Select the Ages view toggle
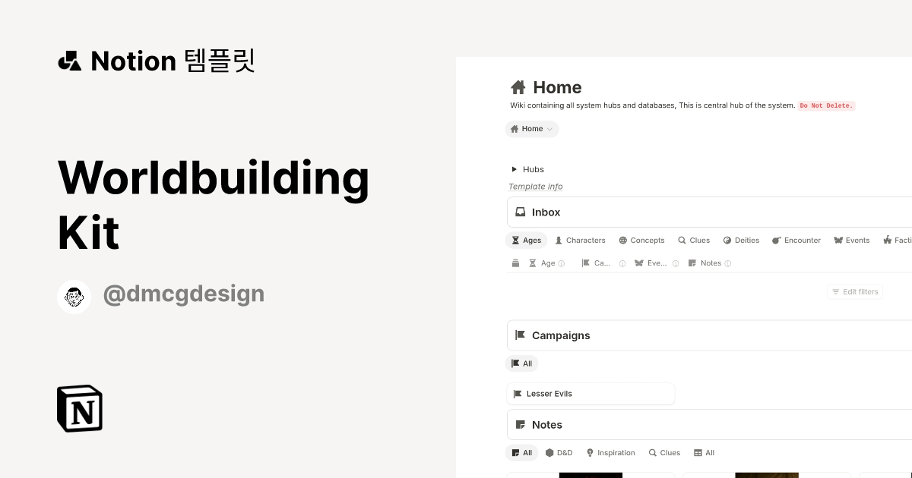Viewport: 912px width, 478px height. pos(526,240)
